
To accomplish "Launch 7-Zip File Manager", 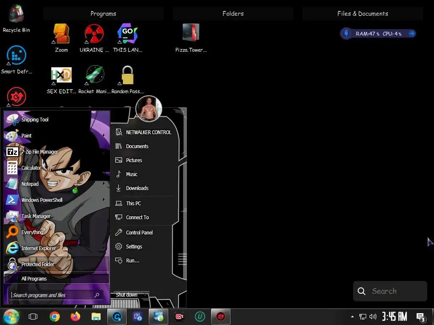I will [x=57, y=151].
